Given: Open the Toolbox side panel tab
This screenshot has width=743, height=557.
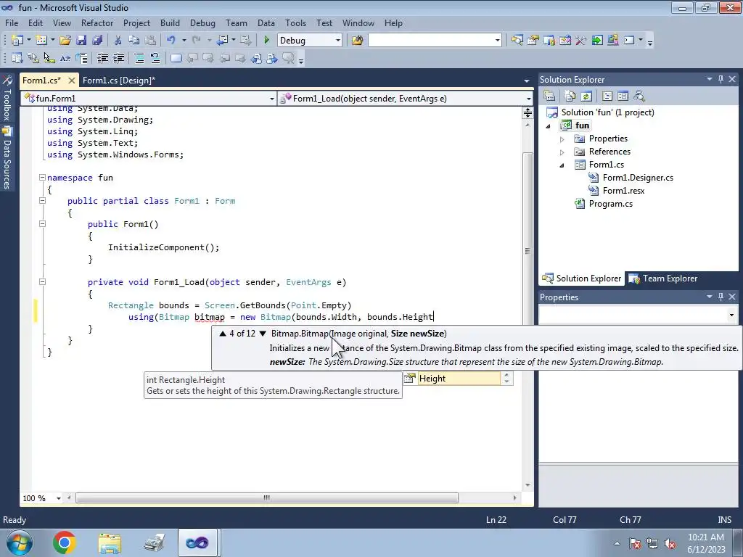Looking at the screenshot, I should pos(7,98).
